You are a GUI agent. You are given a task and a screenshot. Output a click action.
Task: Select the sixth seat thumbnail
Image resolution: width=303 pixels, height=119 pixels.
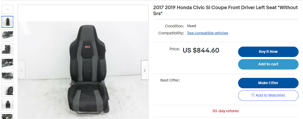[x=8, y=91]
